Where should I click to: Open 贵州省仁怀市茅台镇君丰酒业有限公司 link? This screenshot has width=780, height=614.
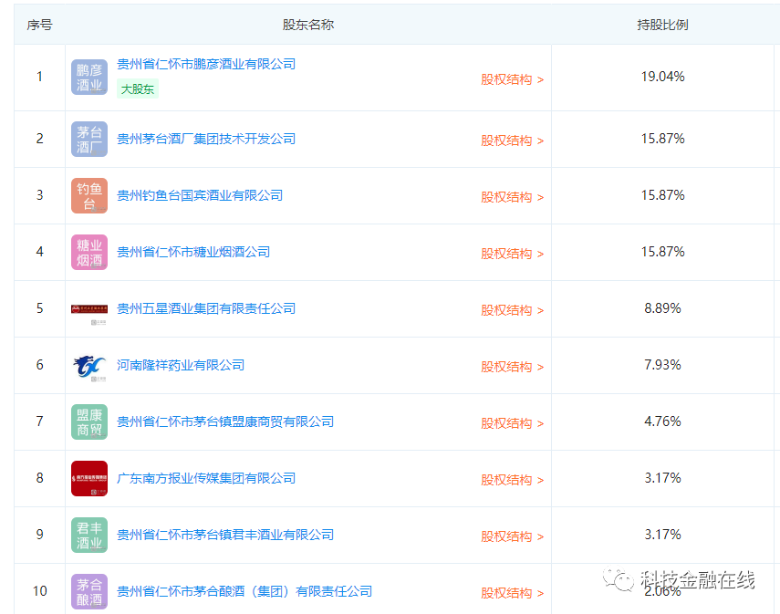coord(225,535)
